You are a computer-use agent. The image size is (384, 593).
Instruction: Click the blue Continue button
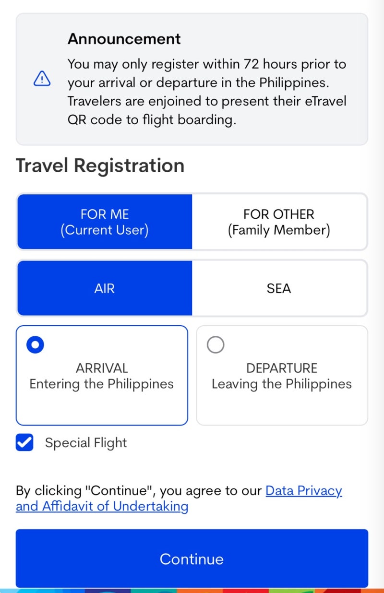pyautogui.click(x=192, y=558)
